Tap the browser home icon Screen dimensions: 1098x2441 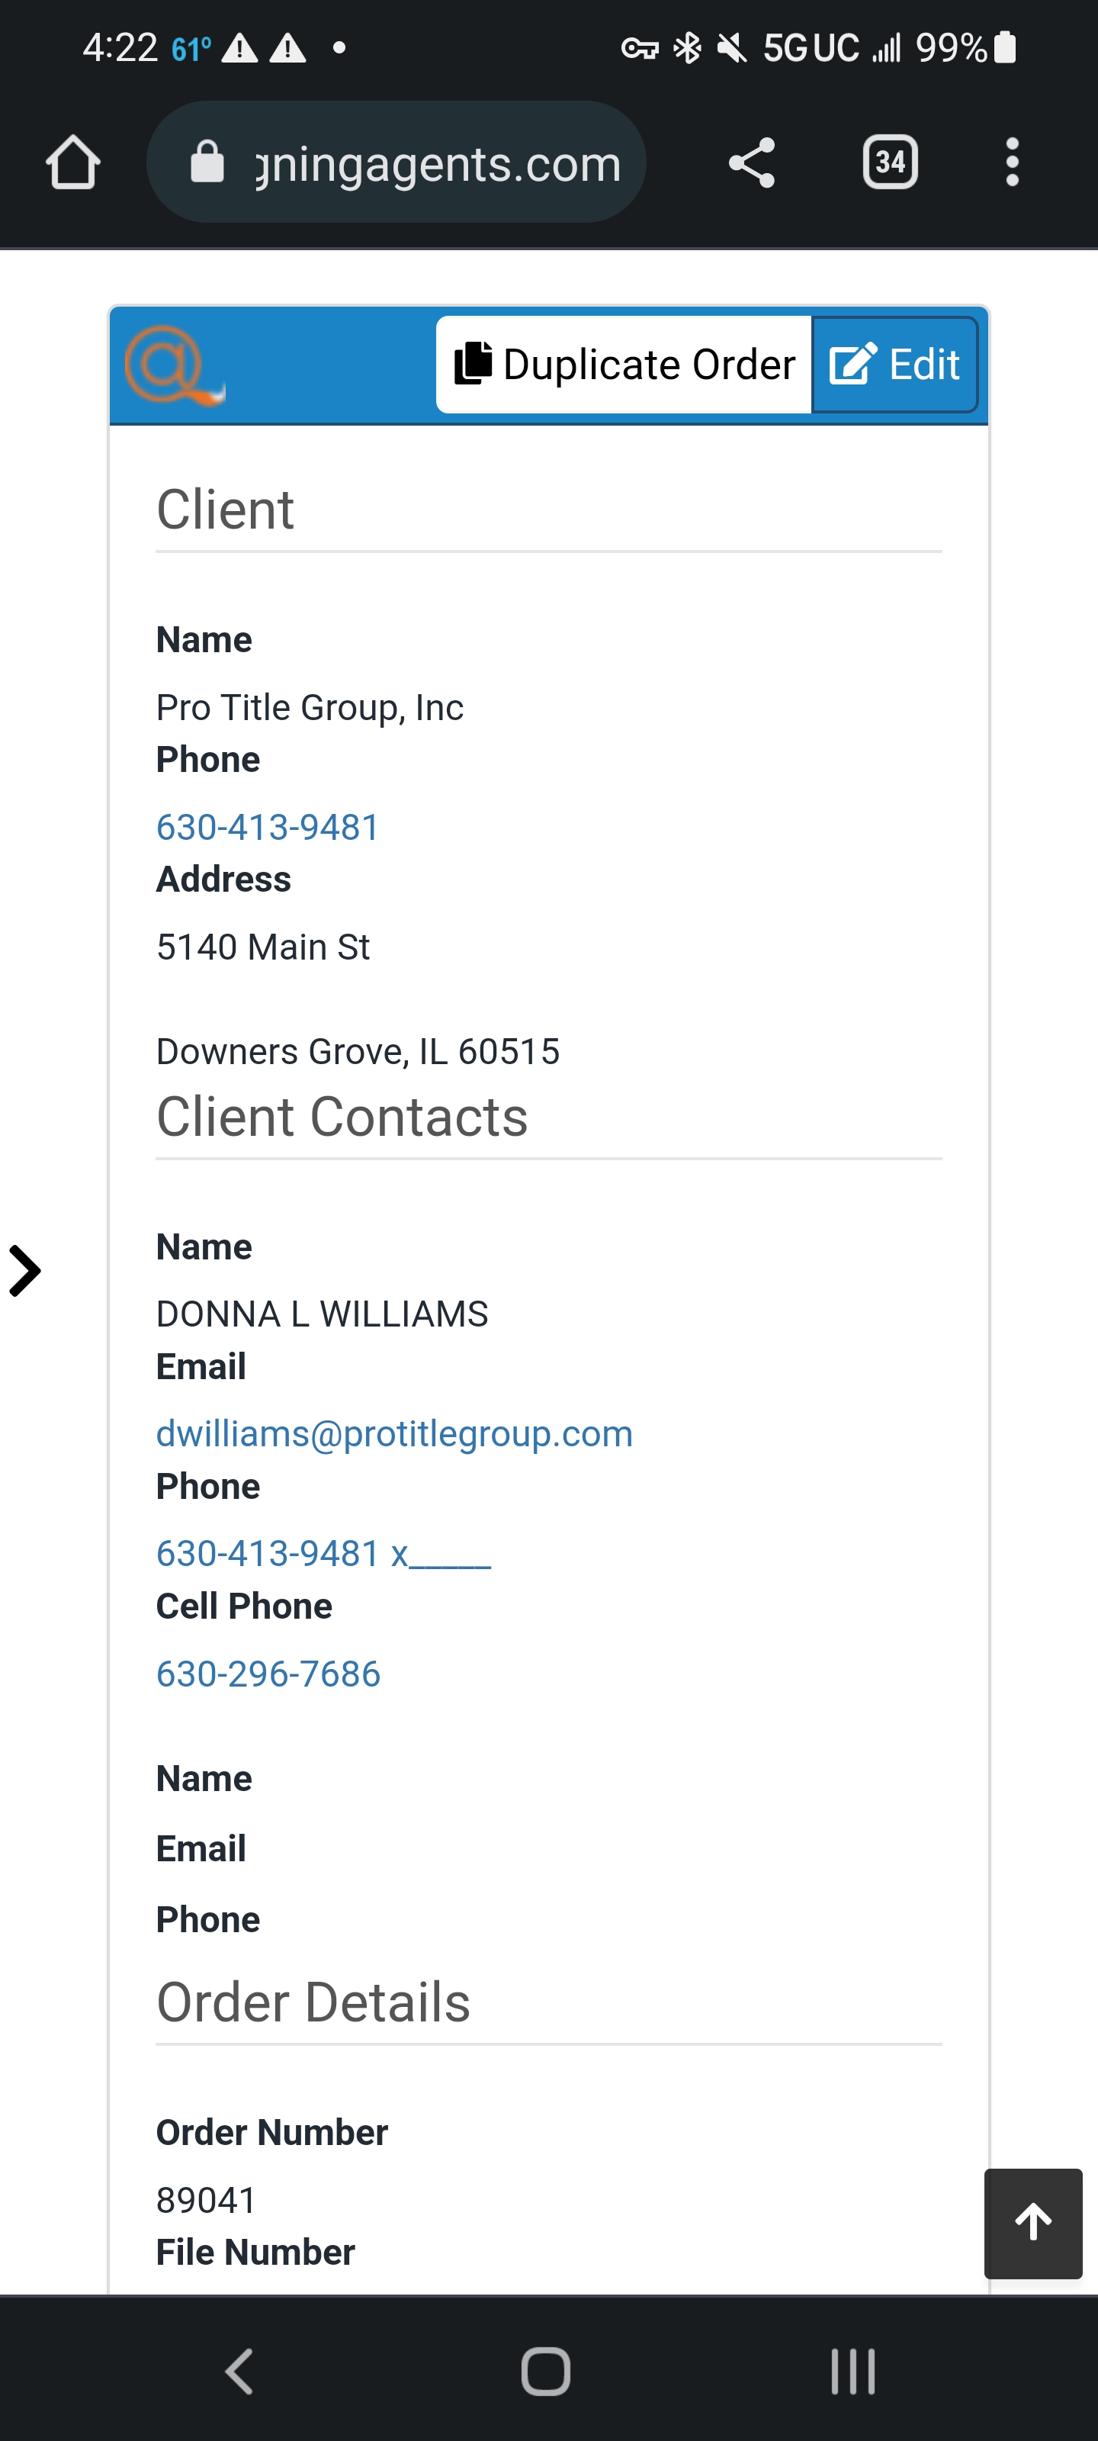coord(73,163)
